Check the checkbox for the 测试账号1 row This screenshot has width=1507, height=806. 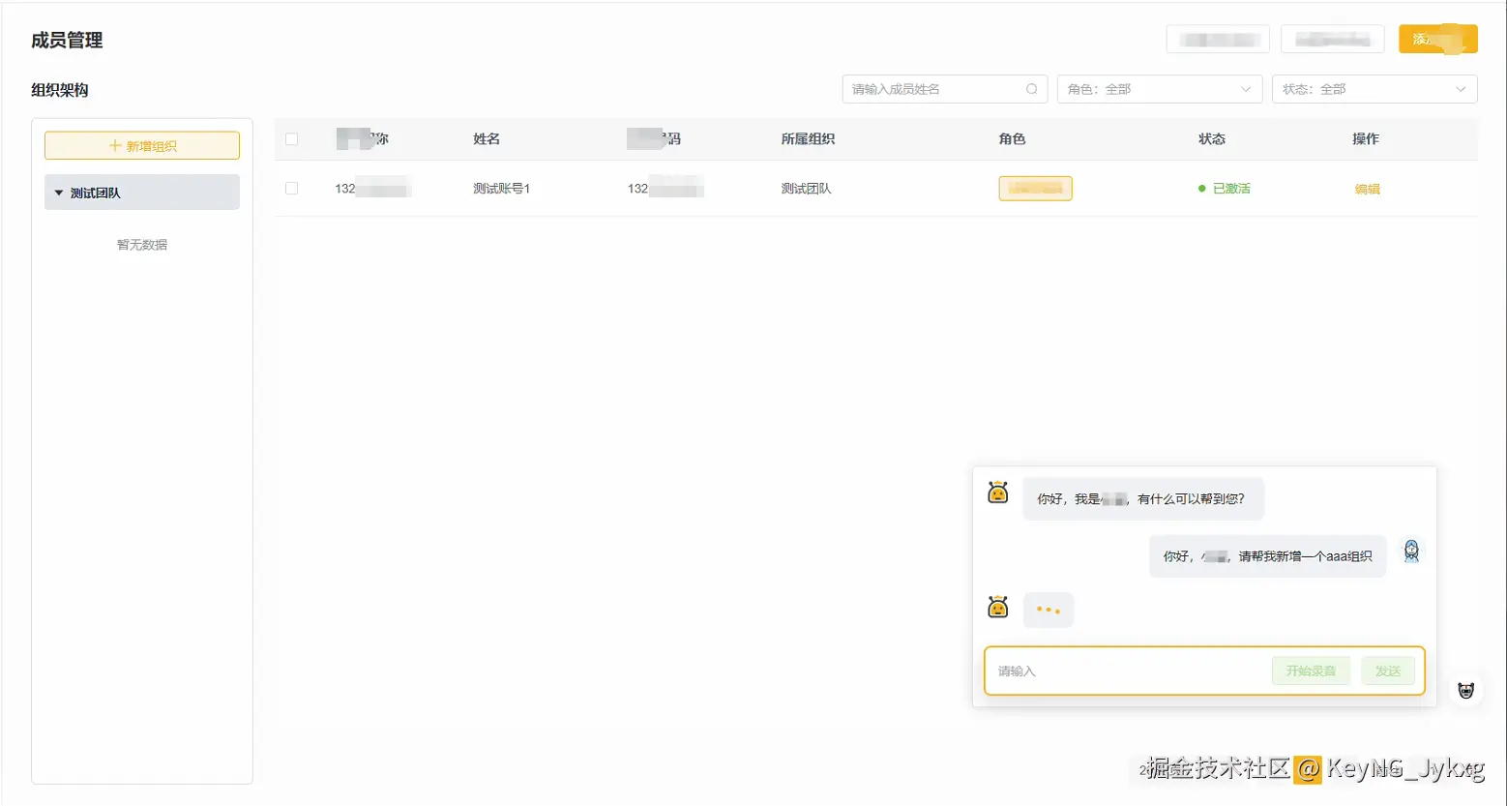[x=291, y=189]
